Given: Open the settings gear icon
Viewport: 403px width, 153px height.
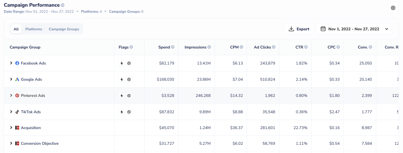Looking at the screenshot, I should 393,8.
